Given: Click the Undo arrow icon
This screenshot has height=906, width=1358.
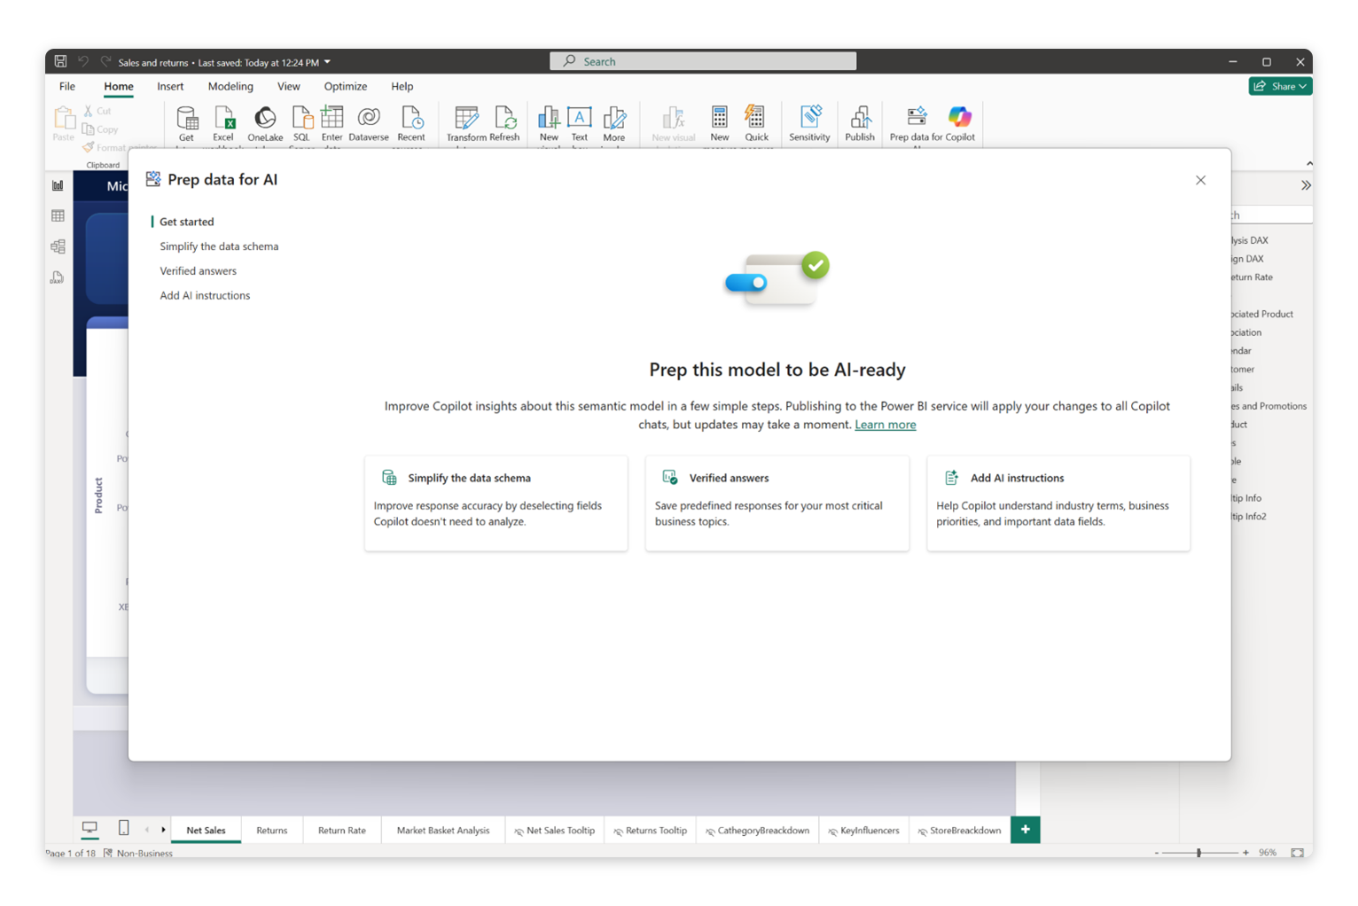Looking at the screenshot, I should point(83,61).
